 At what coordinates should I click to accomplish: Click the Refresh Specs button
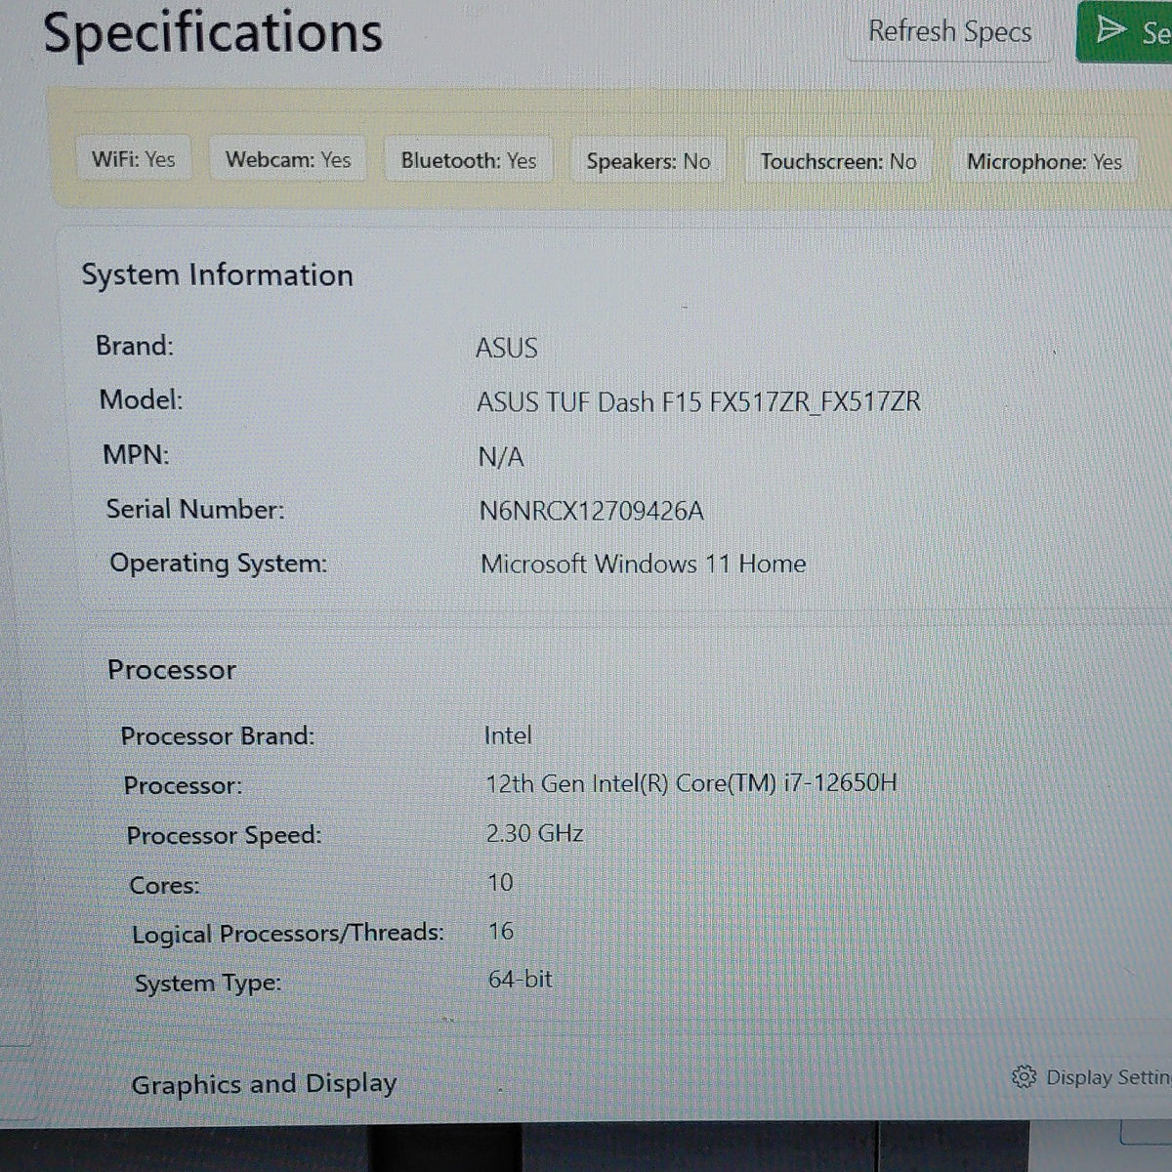point(949,32)
